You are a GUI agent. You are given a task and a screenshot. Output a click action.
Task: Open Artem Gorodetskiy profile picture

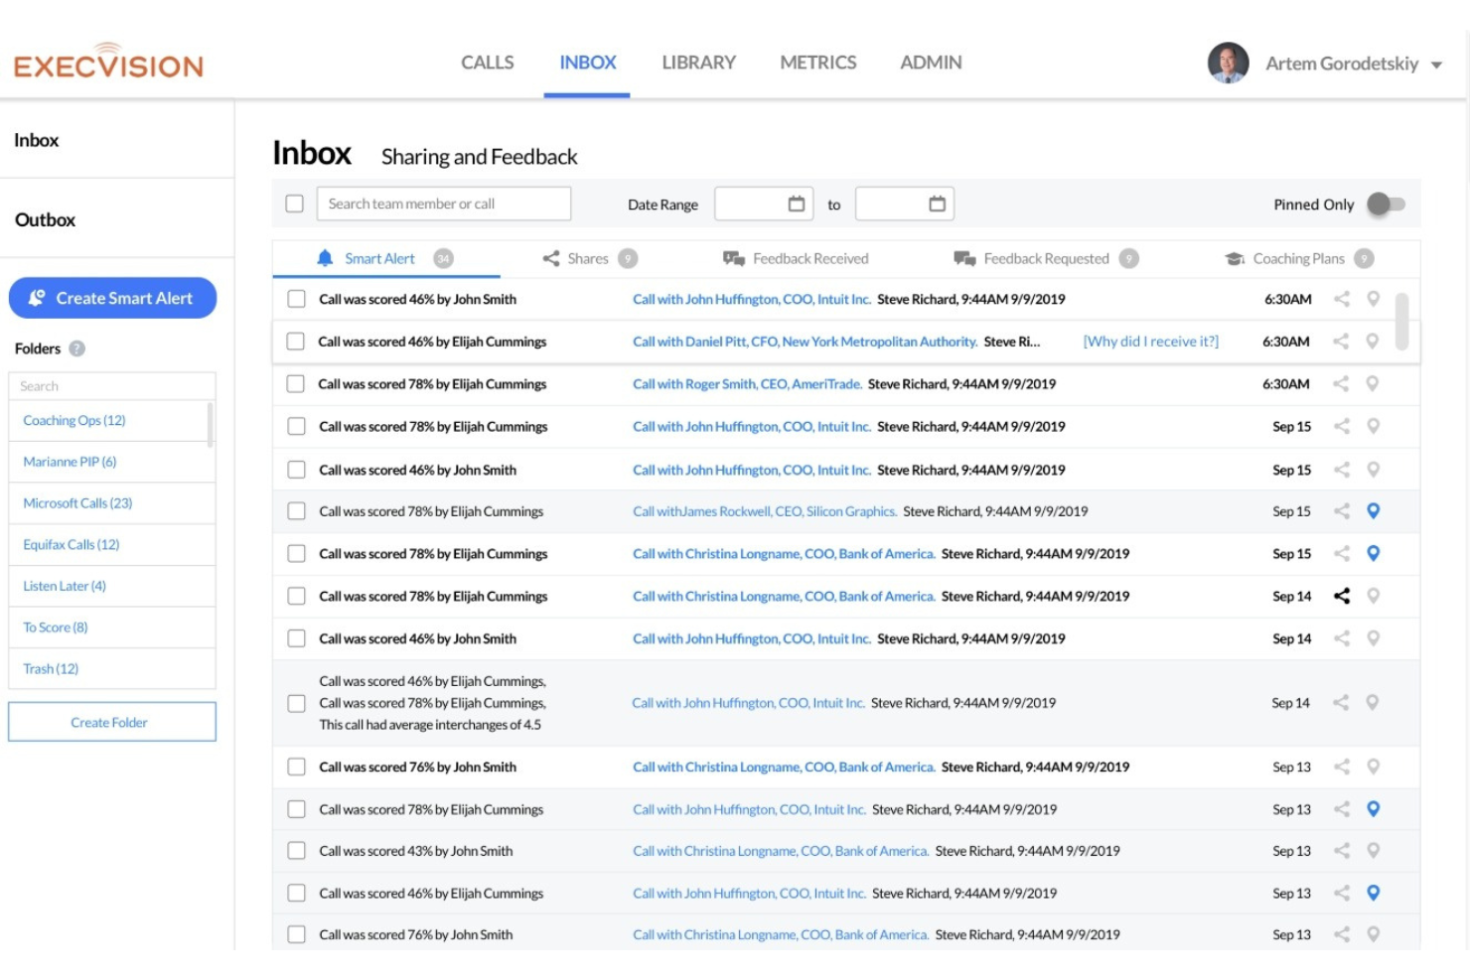point(1228,63)
